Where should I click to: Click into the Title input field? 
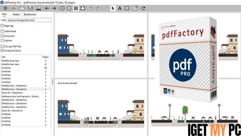click(29, 20)
